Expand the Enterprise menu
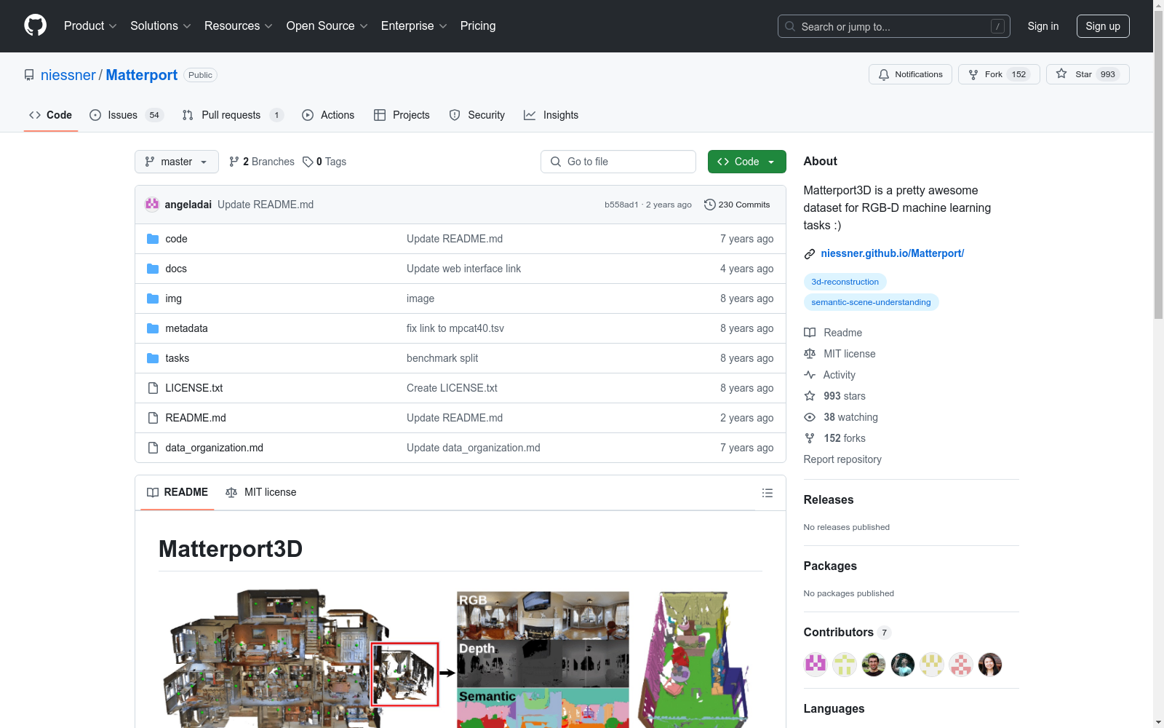 (x=414, y=25)
